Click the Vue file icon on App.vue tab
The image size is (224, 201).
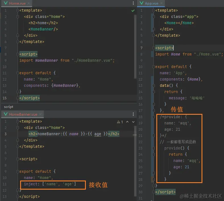(x=142, y=3)
